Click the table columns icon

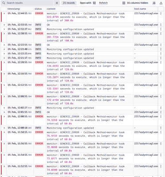pyautogui.click(x=124, y=3)
